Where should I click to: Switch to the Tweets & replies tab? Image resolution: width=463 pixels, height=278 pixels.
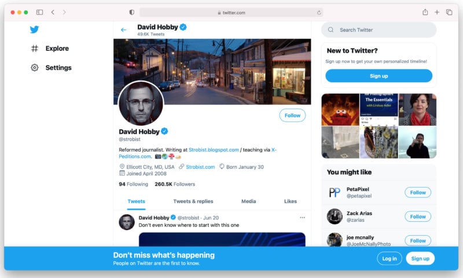tap(193, 202)
